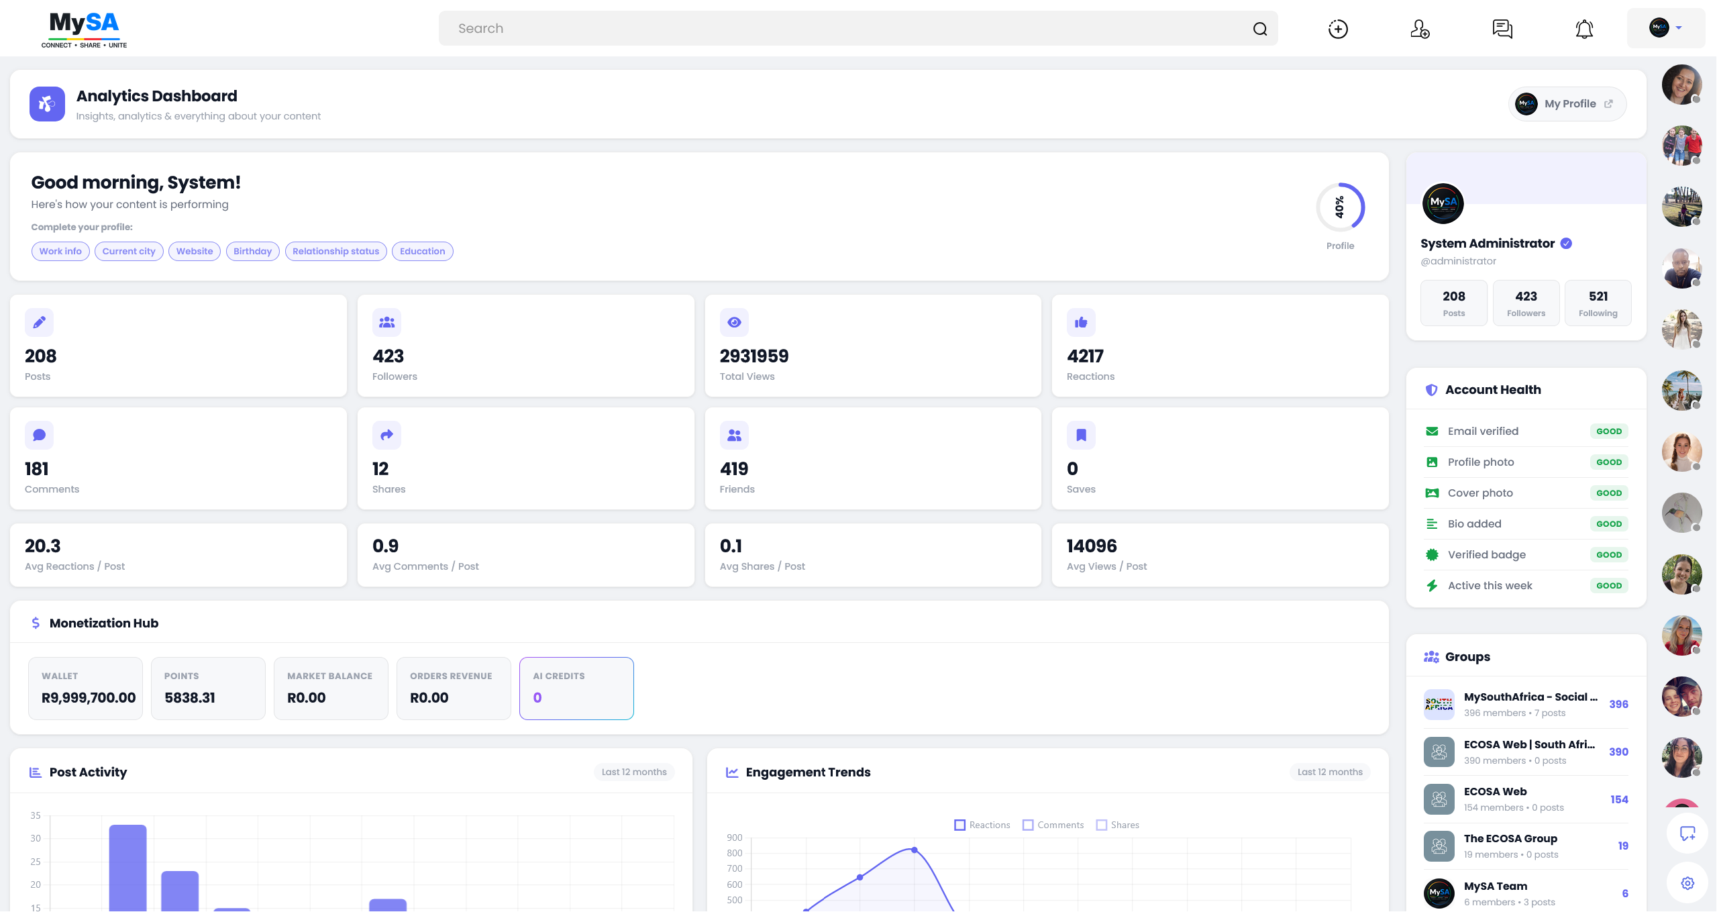Open the create new post plus icon
This screenshot has width=1717, height=912.
[x=1338, y=29]
